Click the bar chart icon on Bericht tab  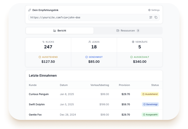[x=55, y=31]
